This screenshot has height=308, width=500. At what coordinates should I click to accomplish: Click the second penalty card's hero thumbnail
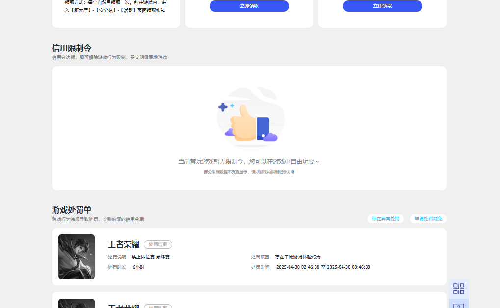(77, 303)
